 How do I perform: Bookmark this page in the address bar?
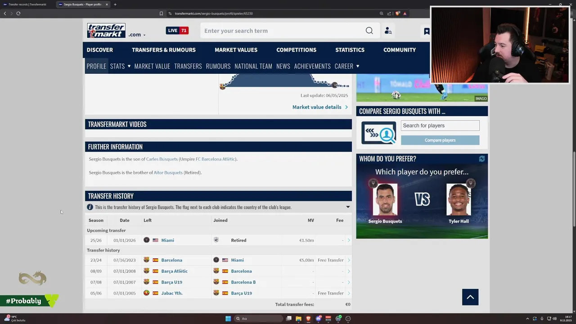pos(161,13)
